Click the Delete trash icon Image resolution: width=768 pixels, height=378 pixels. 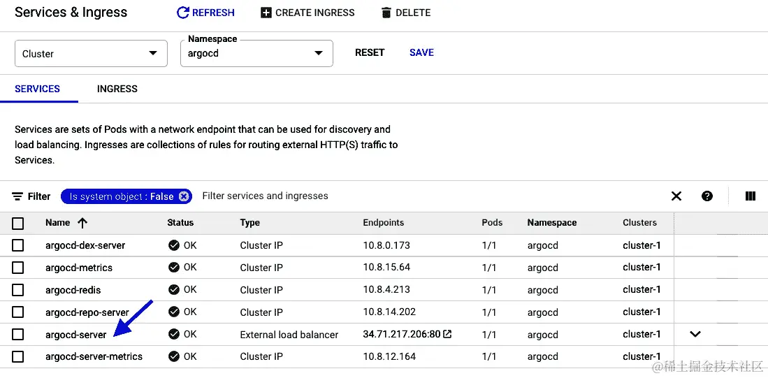[386, 13]
